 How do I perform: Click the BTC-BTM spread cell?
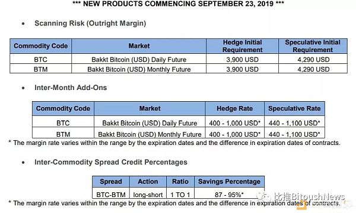[111, 195]
